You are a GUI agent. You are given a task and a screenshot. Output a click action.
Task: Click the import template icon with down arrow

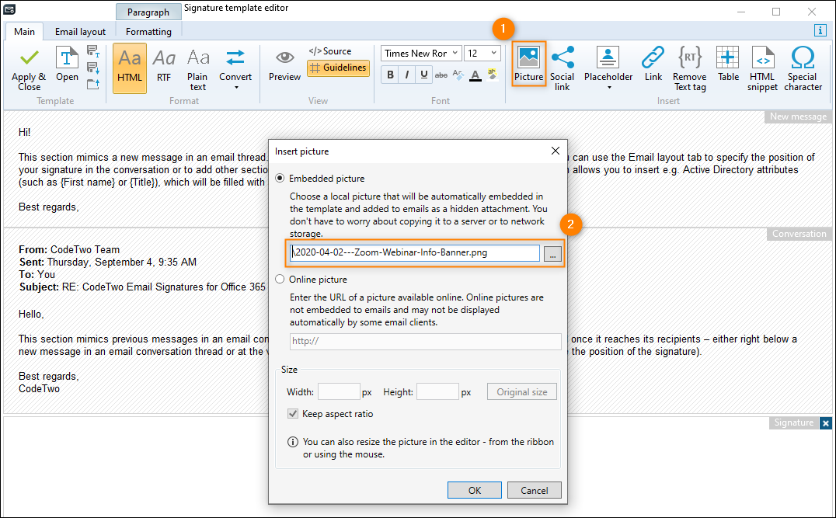(93, 68)
